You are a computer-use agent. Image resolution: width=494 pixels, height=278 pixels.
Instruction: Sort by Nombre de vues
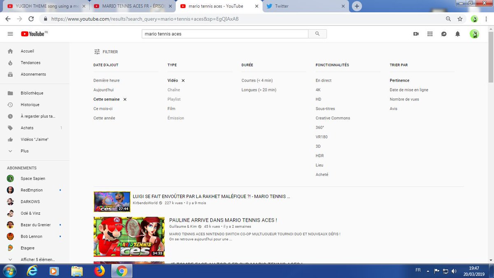tap(404, 99)
